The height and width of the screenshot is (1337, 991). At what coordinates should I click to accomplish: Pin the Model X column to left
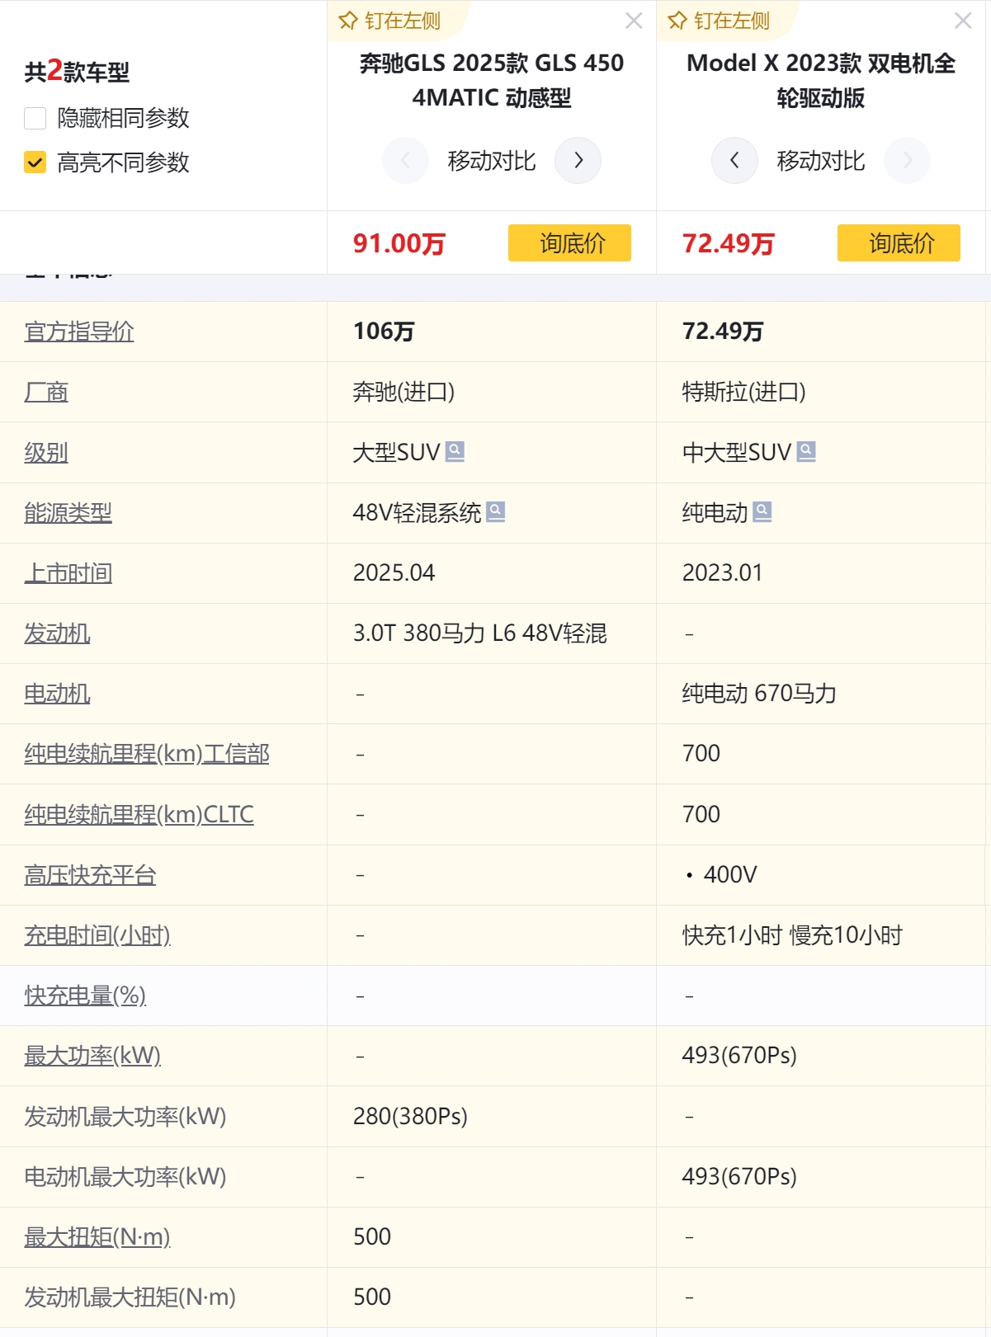click(720, 21)
